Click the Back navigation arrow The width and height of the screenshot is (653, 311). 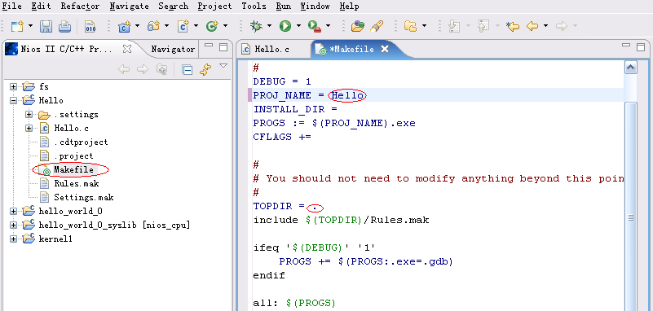532,26
